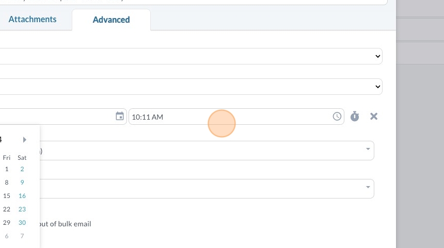Viewport: 444px width, 248px height.
Task: Choose Friday the 8th in calendar
Action: tap(7, 183)
